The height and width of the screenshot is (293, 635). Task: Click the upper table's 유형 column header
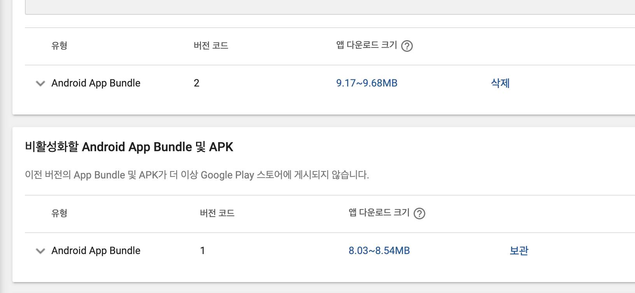(x=60, y=46)
